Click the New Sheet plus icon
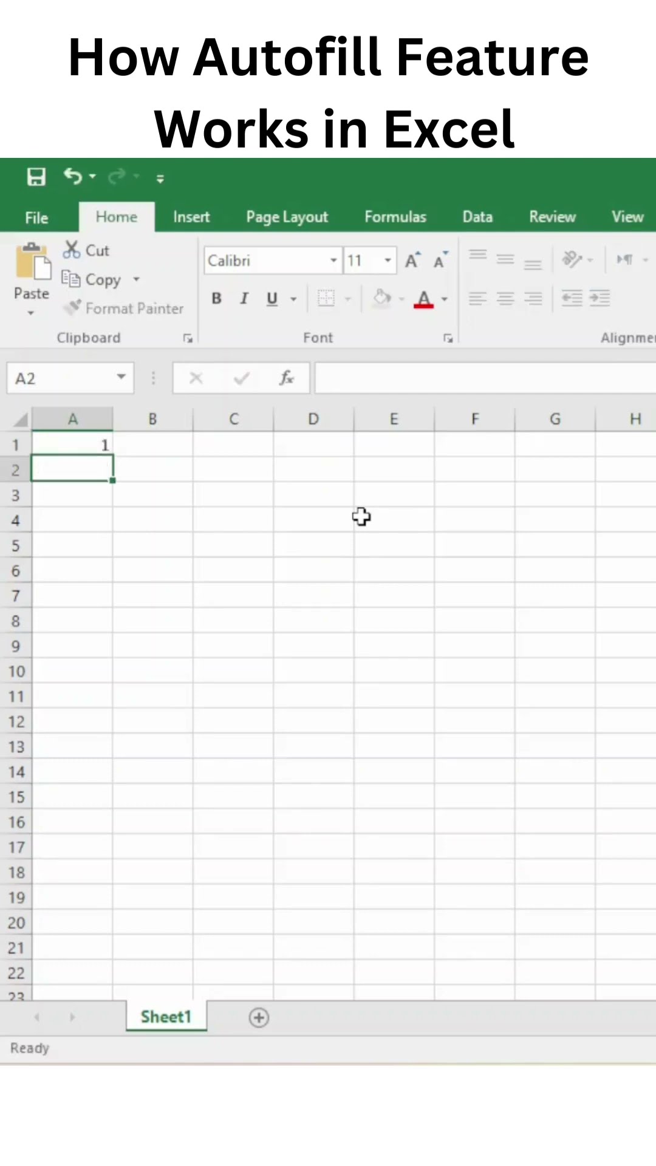The width and height of the screenshot is (656, 1166). coord(259,1018)
